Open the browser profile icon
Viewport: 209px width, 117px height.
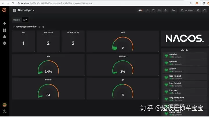coord(204,3)
